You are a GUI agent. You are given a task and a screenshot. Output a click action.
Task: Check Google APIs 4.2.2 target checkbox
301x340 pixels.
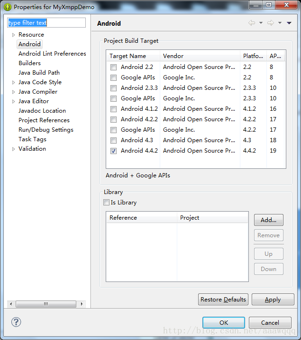coord(113,130)
